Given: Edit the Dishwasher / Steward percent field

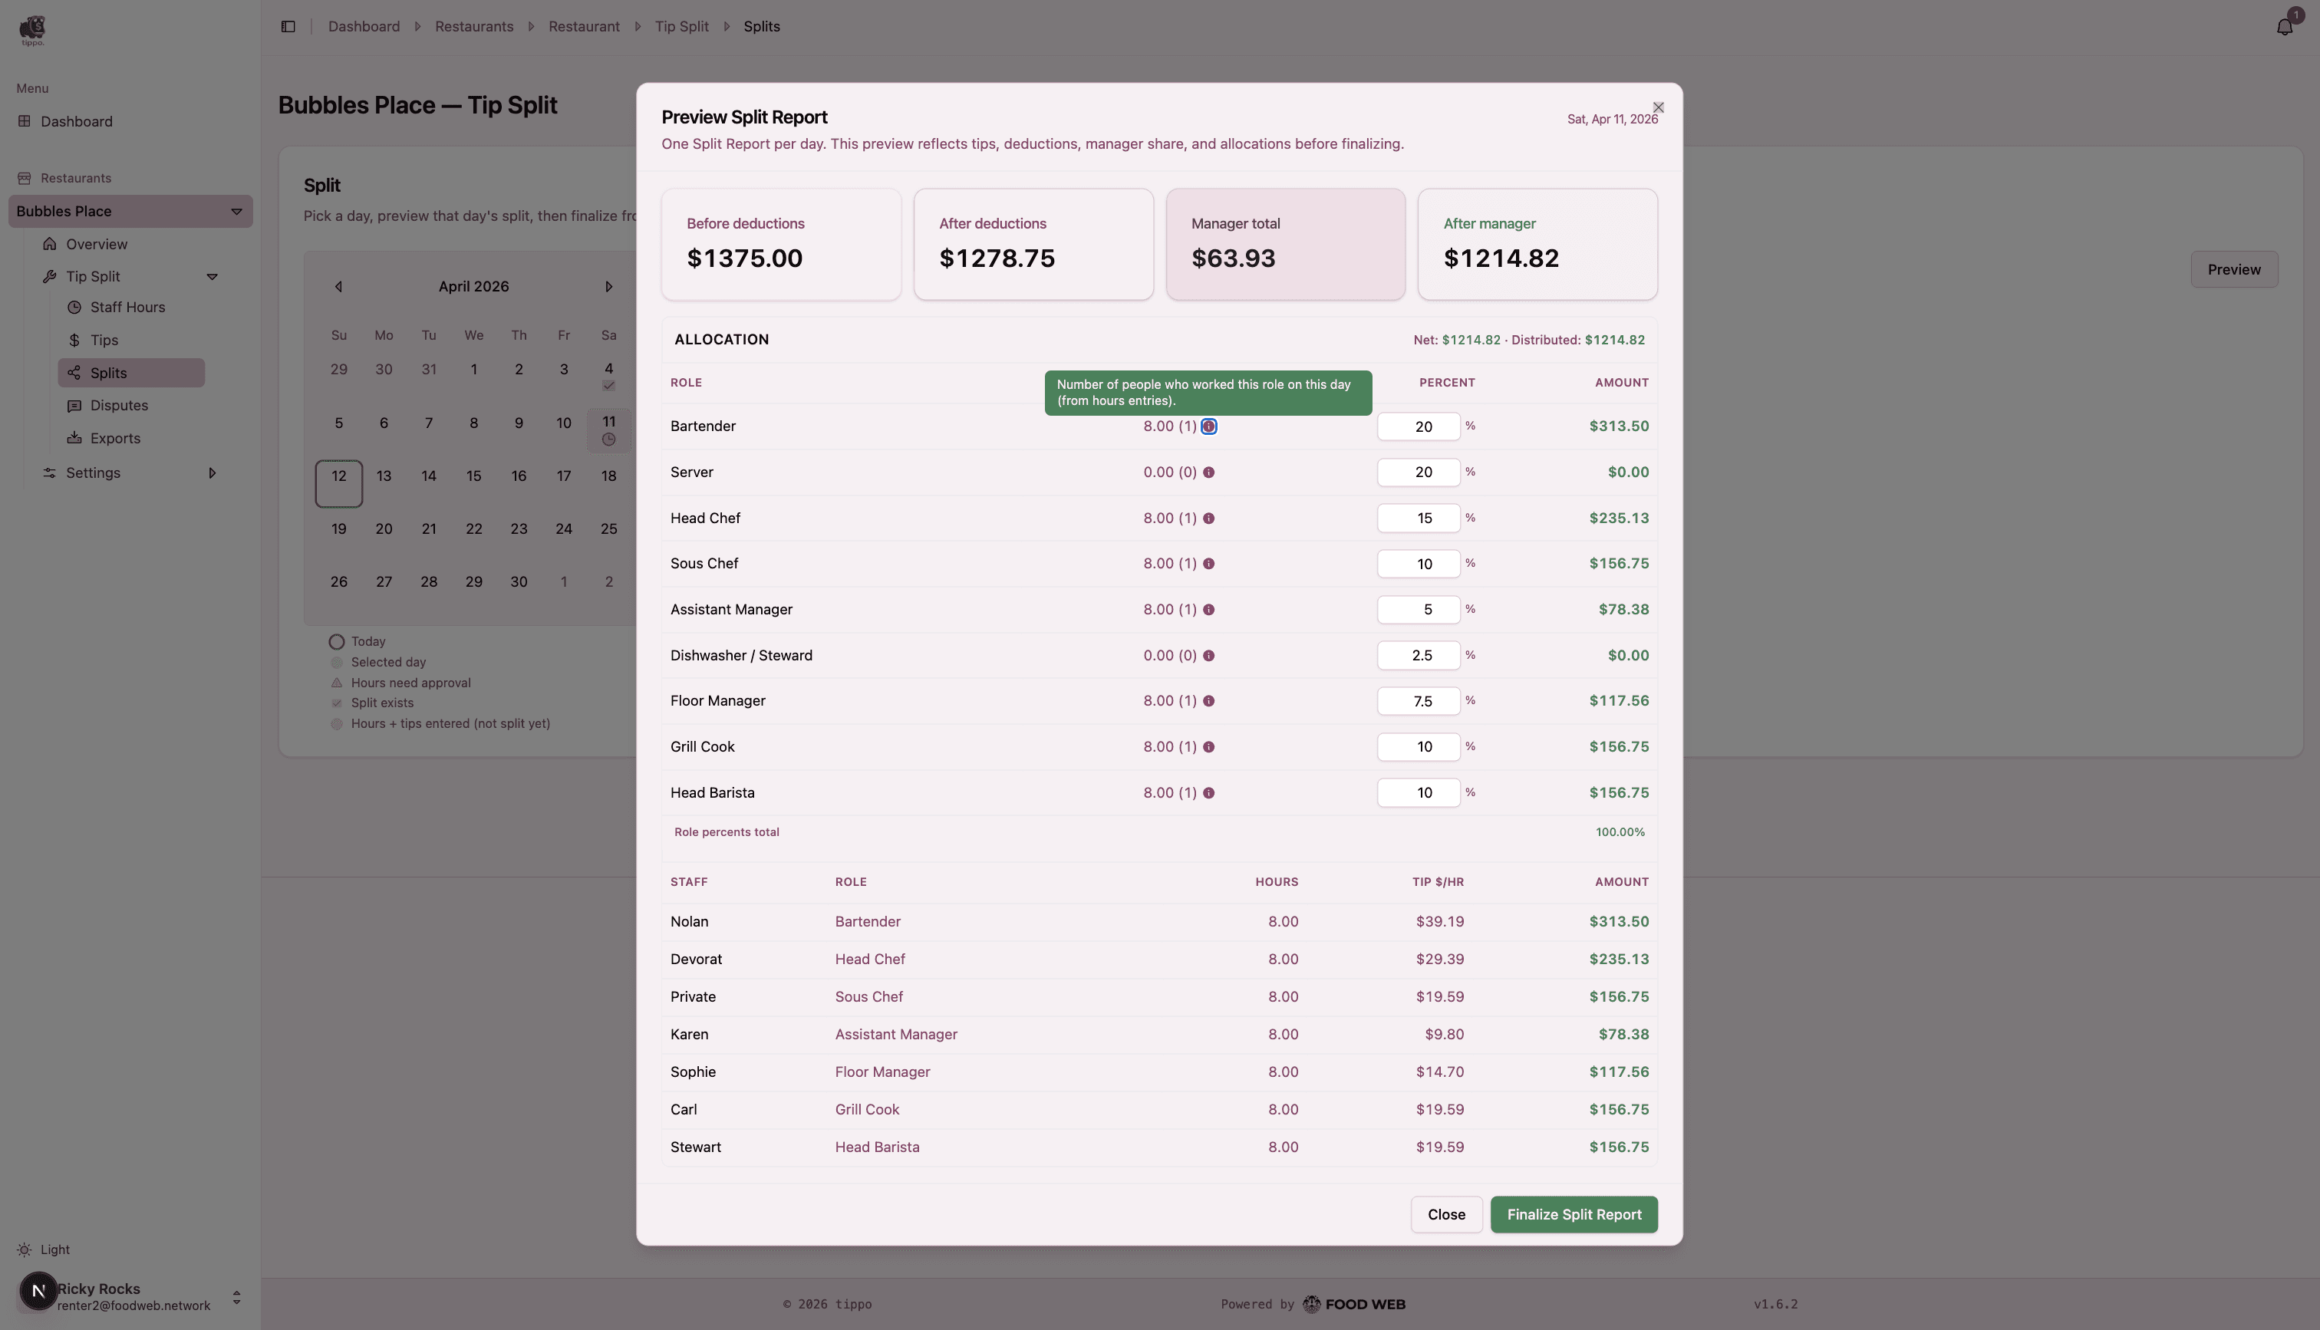Looking at the screenshot, I should 1419,656.
